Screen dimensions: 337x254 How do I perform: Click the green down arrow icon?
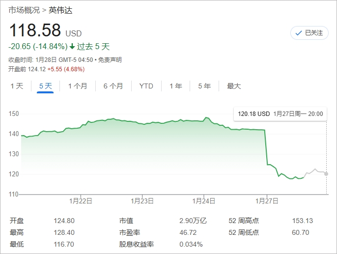click(72, 47)
